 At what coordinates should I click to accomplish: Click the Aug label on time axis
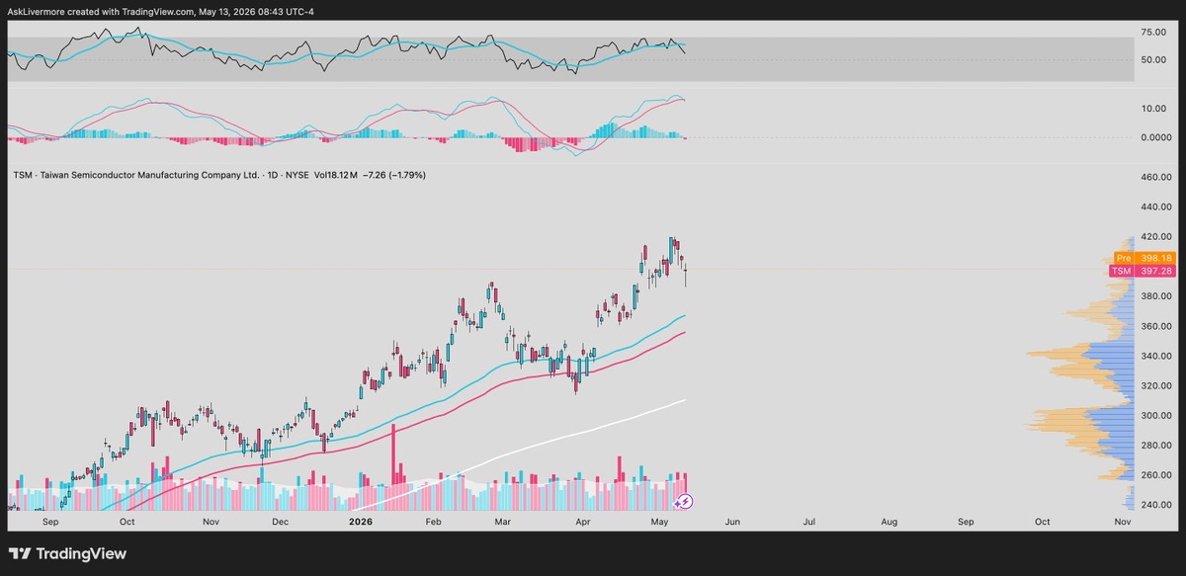pos(889,520)
